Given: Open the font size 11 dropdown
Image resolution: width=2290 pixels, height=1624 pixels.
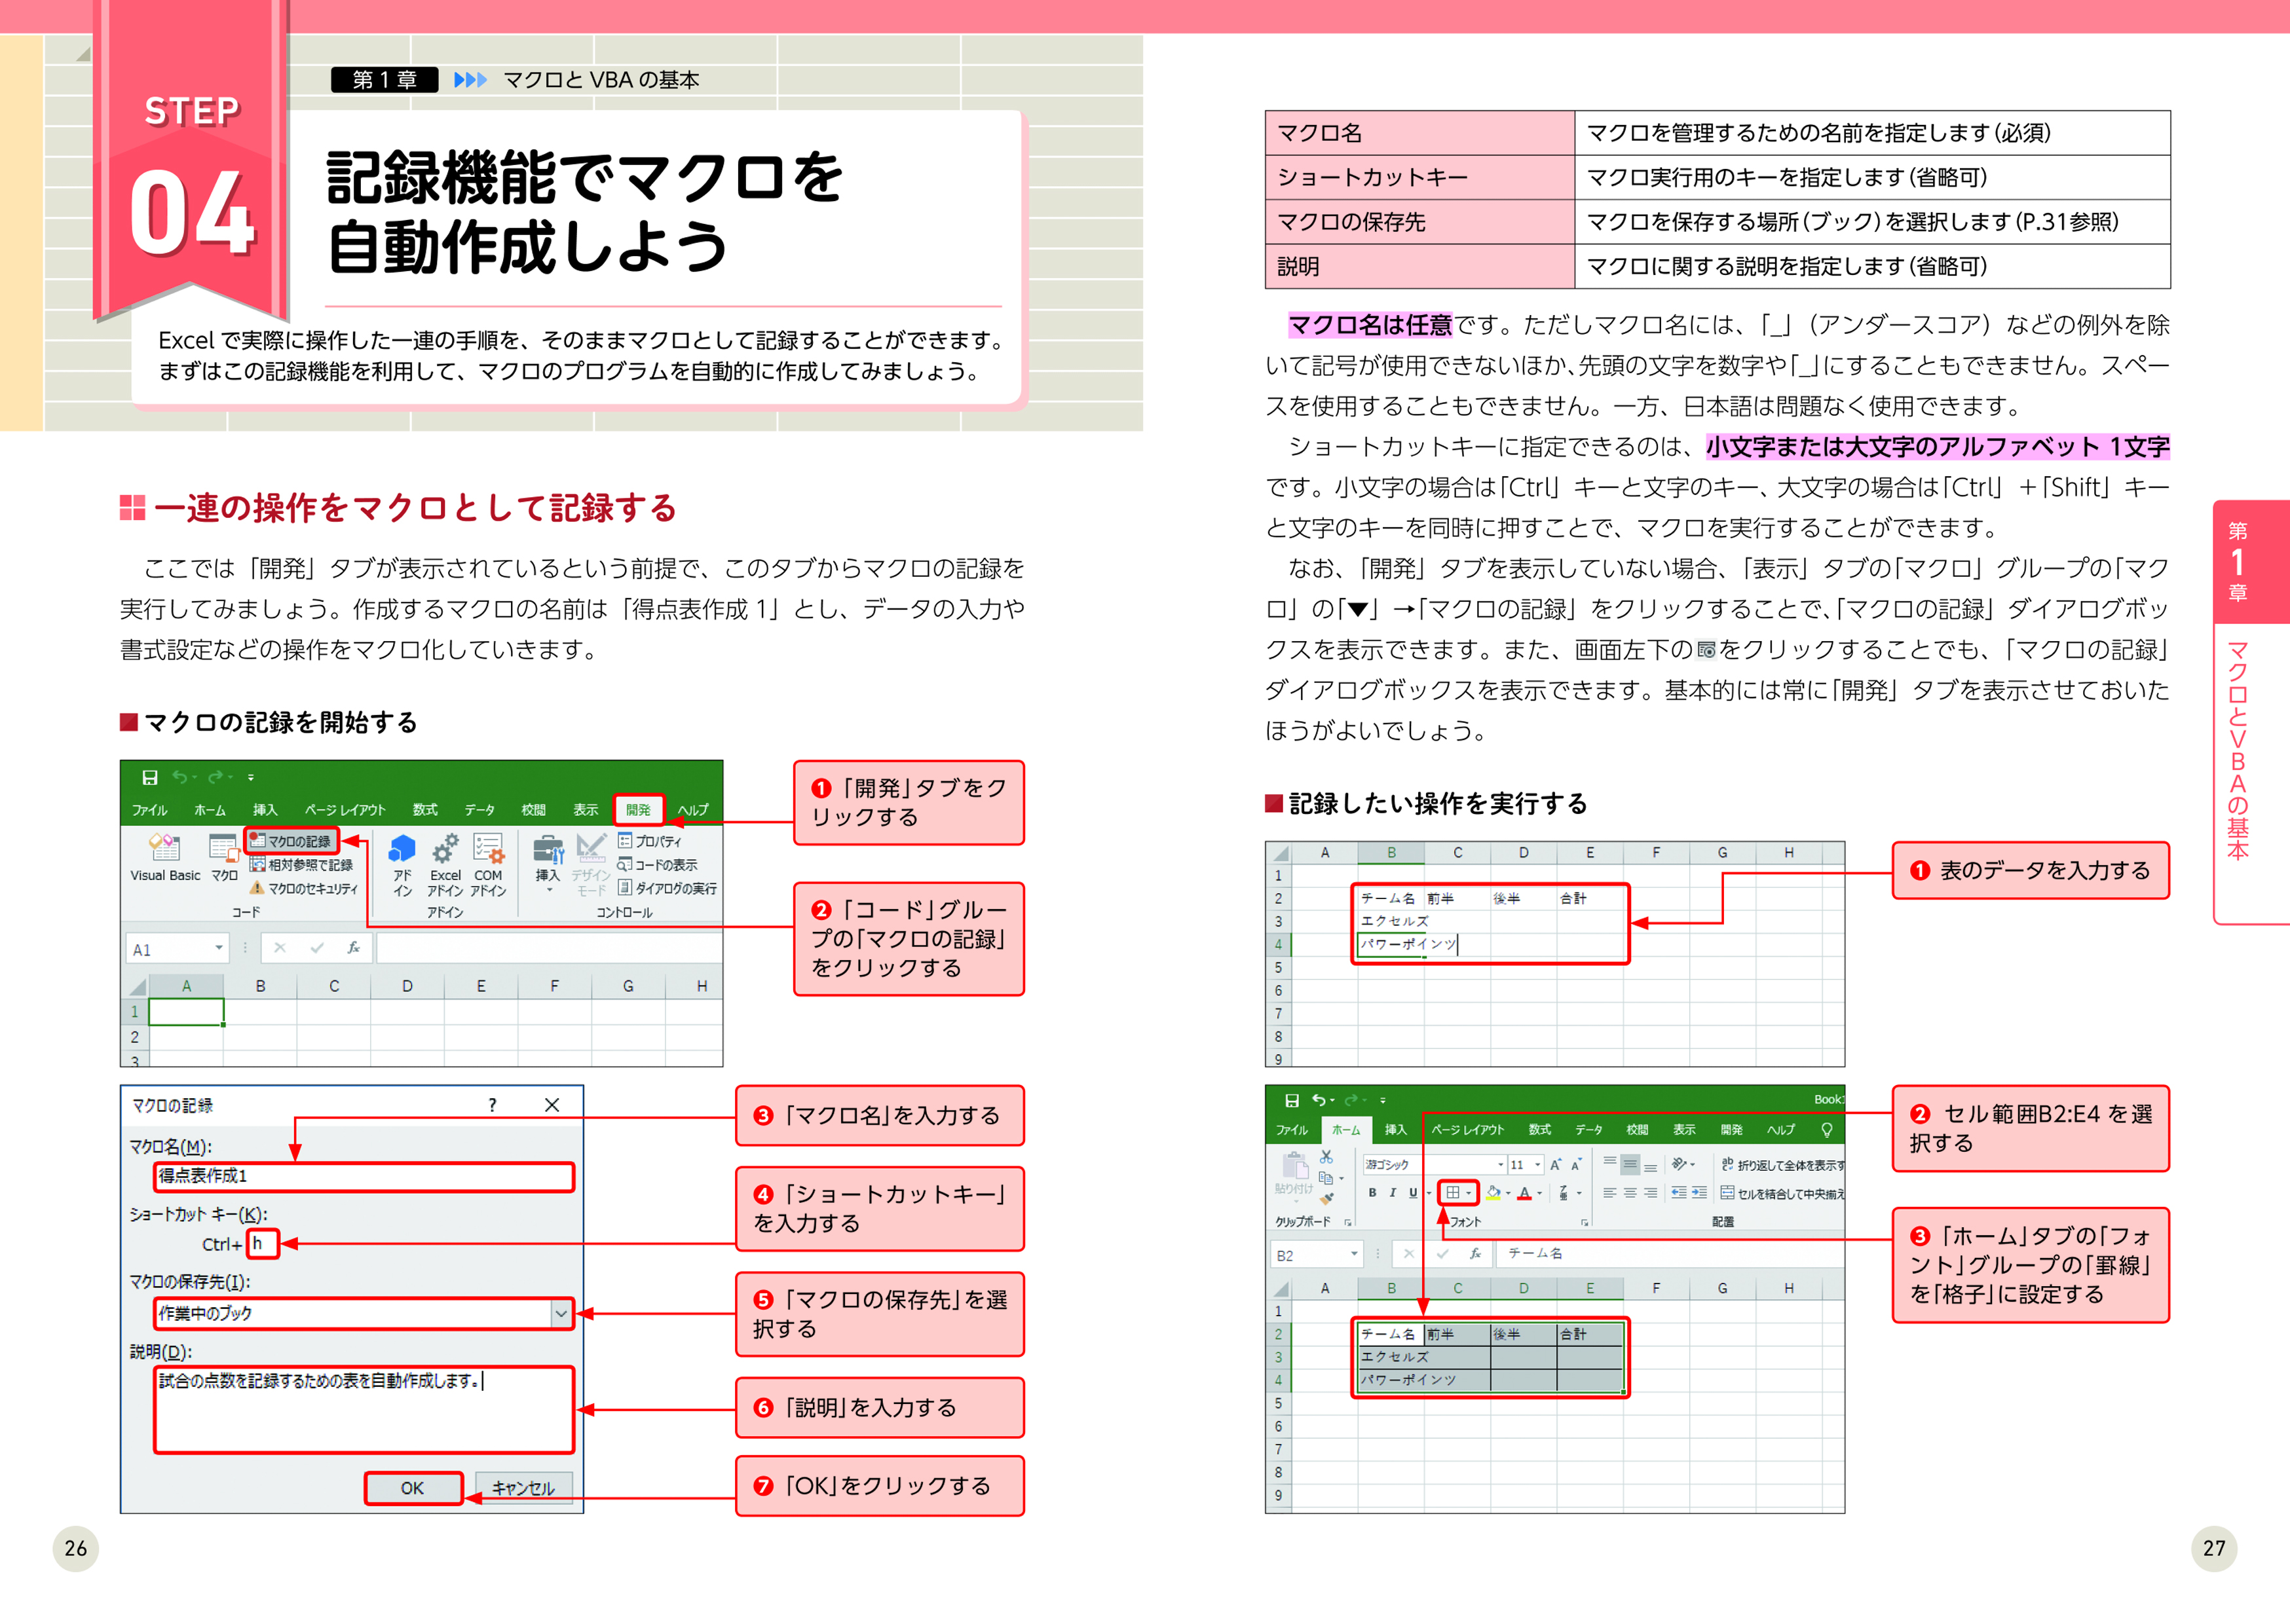Looking at the screenshot, I should tap(1538, 1165).
